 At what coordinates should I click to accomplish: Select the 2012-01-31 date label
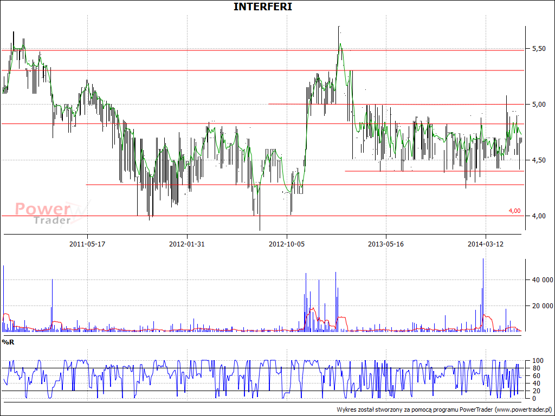click(187, 244)
